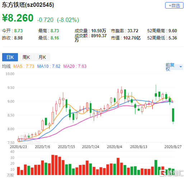
Task: Click the MA5 : 7.73 indicator label
Action: pos(24,66)
